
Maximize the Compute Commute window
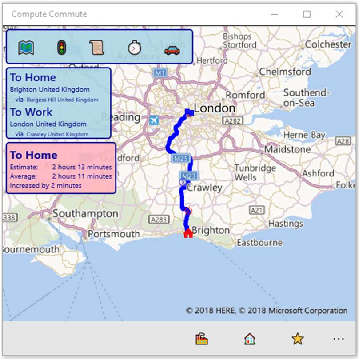[307, 14]
